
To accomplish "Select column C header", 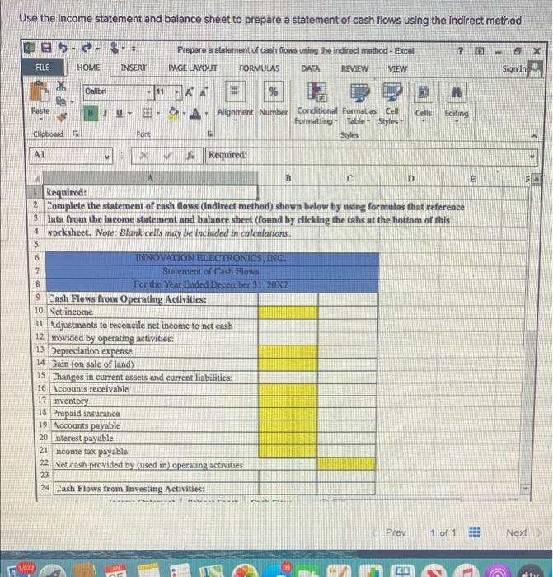I will point(349,179).
